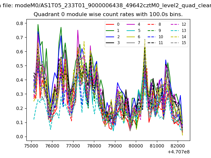Click the magenta legend entry 4
Image resolution: width=211 pixels, height=158 pixels.
134,24
